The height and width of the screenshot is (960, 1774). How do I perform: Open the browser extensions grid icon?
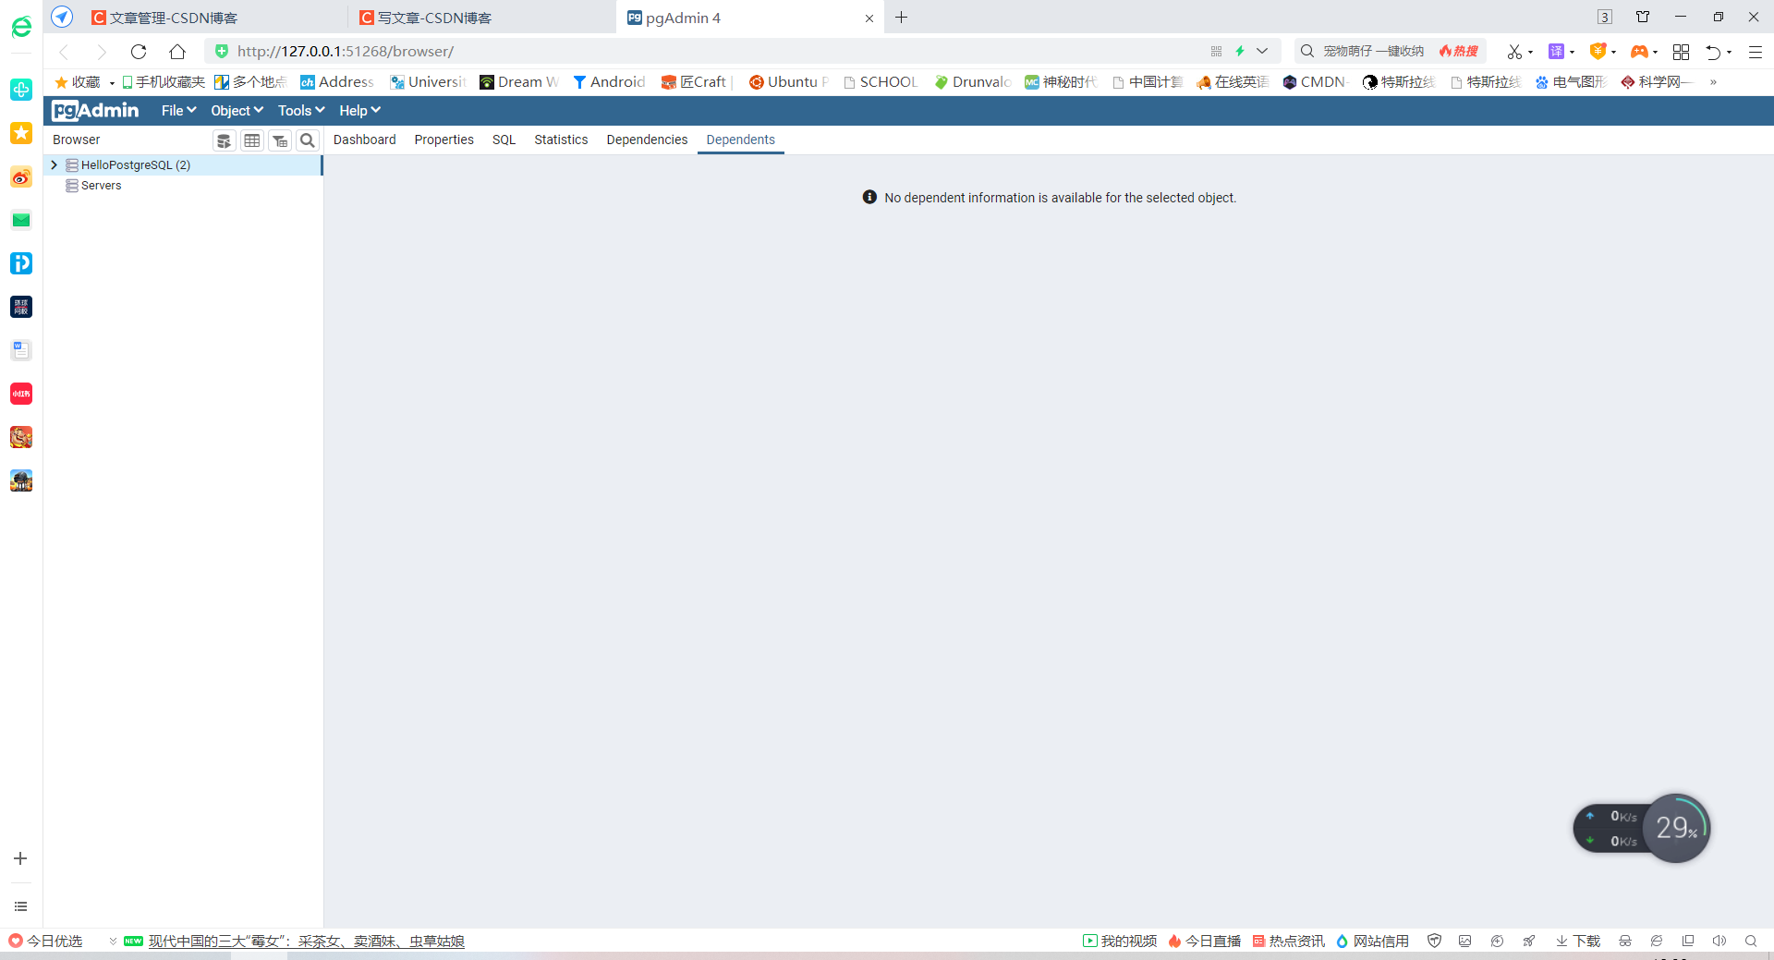coord(1681,52)
